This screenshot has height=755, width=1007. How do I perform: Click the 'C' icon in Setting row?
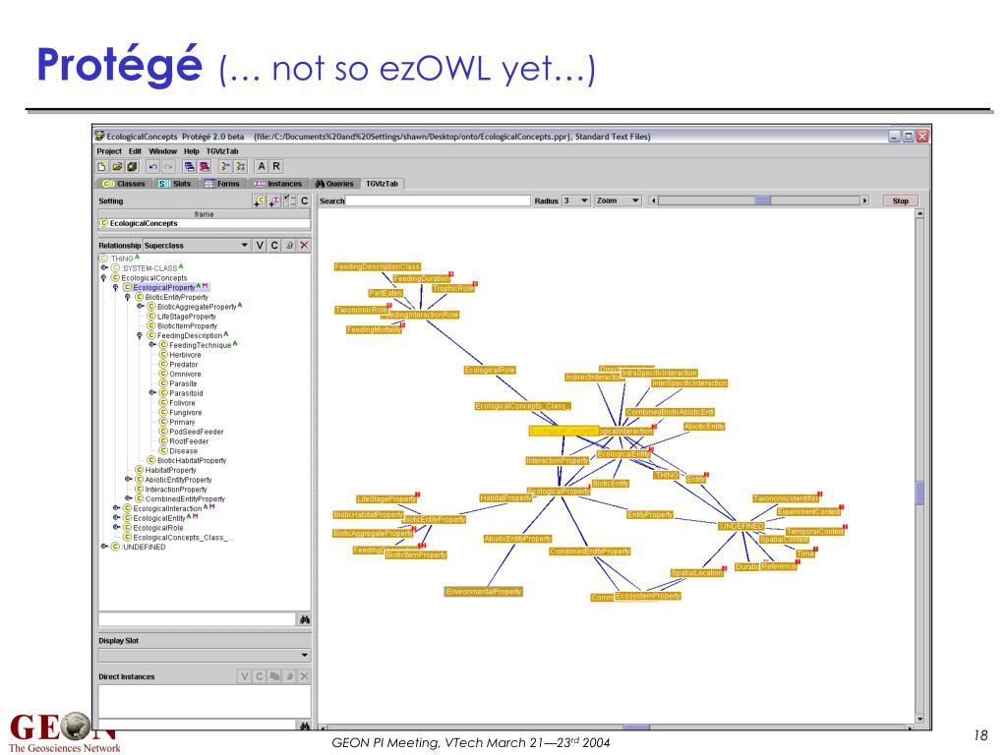(x=305, y=201)
